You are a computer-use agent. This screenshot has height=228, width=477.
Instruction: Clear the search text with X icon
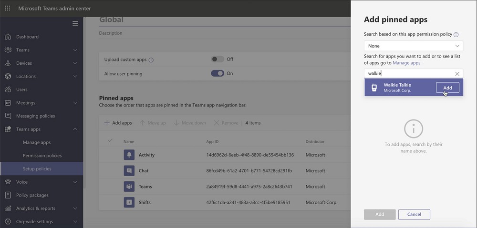[x=457, y=74]
